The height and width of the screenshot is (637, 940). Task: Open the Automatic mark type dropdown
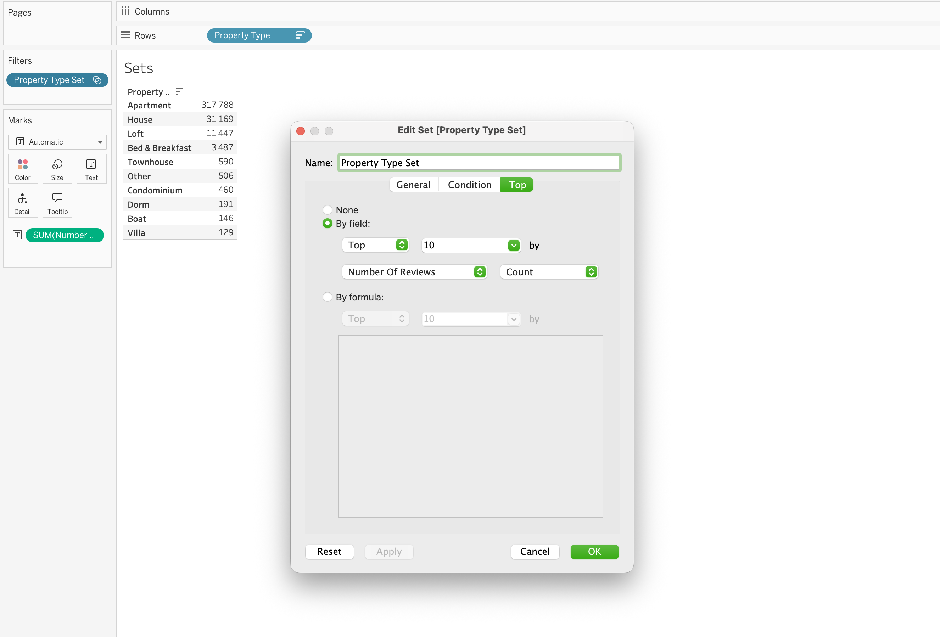pyautogui.click(x=57, y=142)
